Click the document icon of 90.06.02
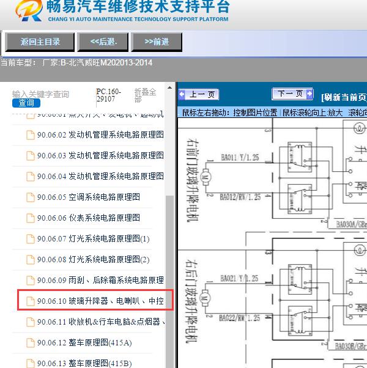The image size is (367, 368). [x=31, y=135]
